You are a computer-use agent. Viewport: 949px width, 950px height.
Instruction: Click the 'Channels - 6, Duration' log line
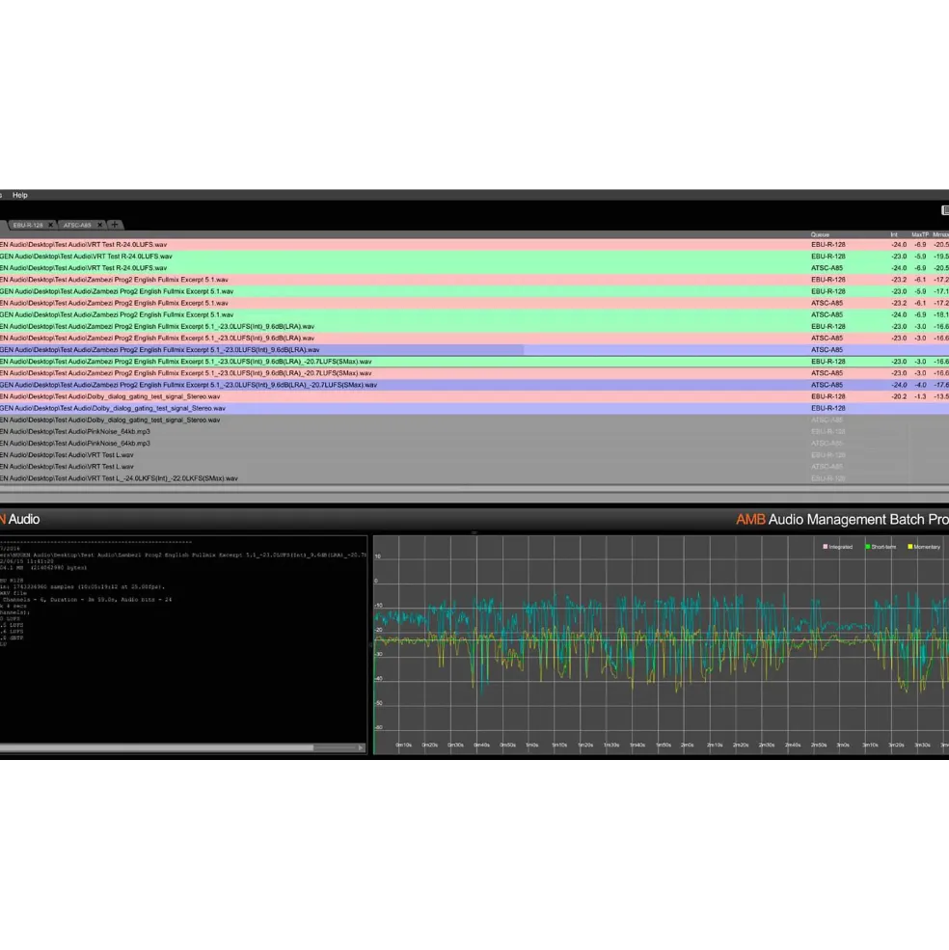click(87, 600)
